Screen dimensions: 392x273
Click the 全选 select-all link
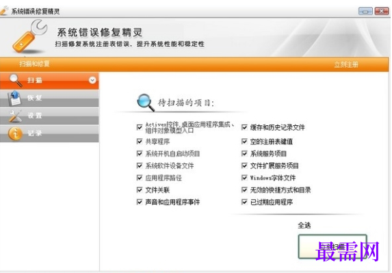click(304, 225)
